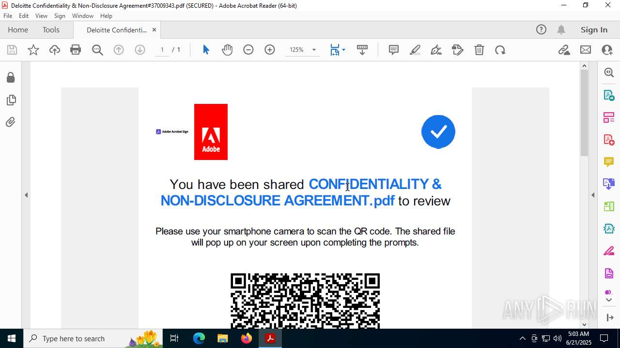Expand the left navigation pane arrow

26,195
